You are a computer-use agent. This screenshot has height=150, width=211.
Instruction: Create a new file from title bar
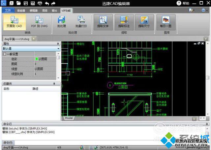point(11,3)
